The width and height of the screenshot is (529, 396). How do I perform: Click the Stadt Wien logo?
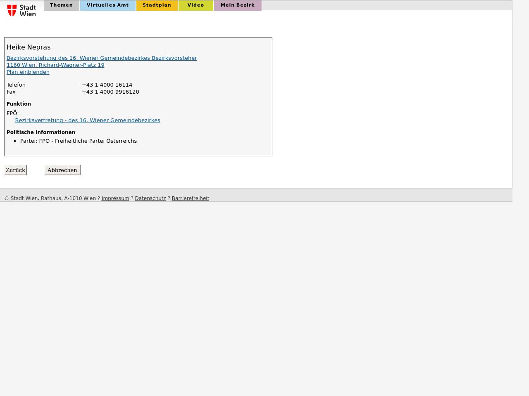21,10
